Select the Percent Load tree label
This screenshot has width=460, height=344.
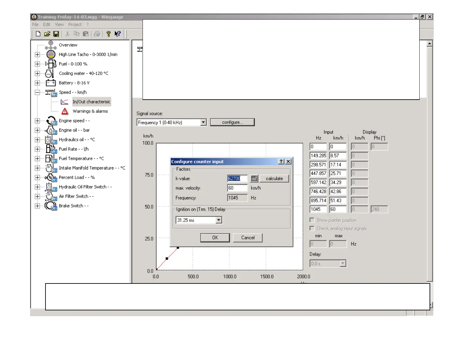(x=77, y=177)
